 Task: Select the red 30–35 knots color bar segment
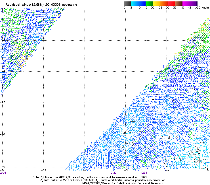171,3
